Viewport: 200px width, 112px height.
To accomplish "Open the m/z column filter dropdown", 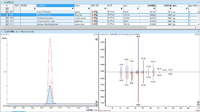I will coord(138,9).
